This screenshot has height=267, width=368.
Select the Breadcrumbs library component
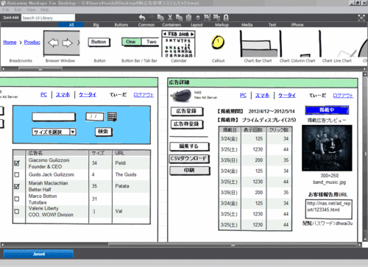(x=21, y=46)
